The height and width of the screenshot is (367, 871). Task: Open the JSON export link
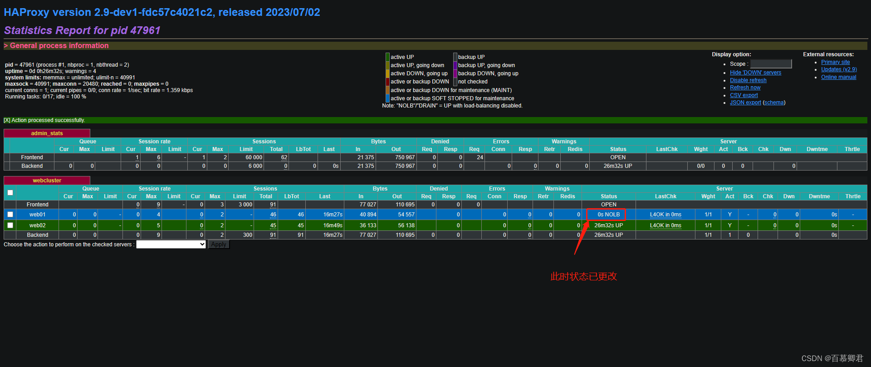[x=745, y=103]
